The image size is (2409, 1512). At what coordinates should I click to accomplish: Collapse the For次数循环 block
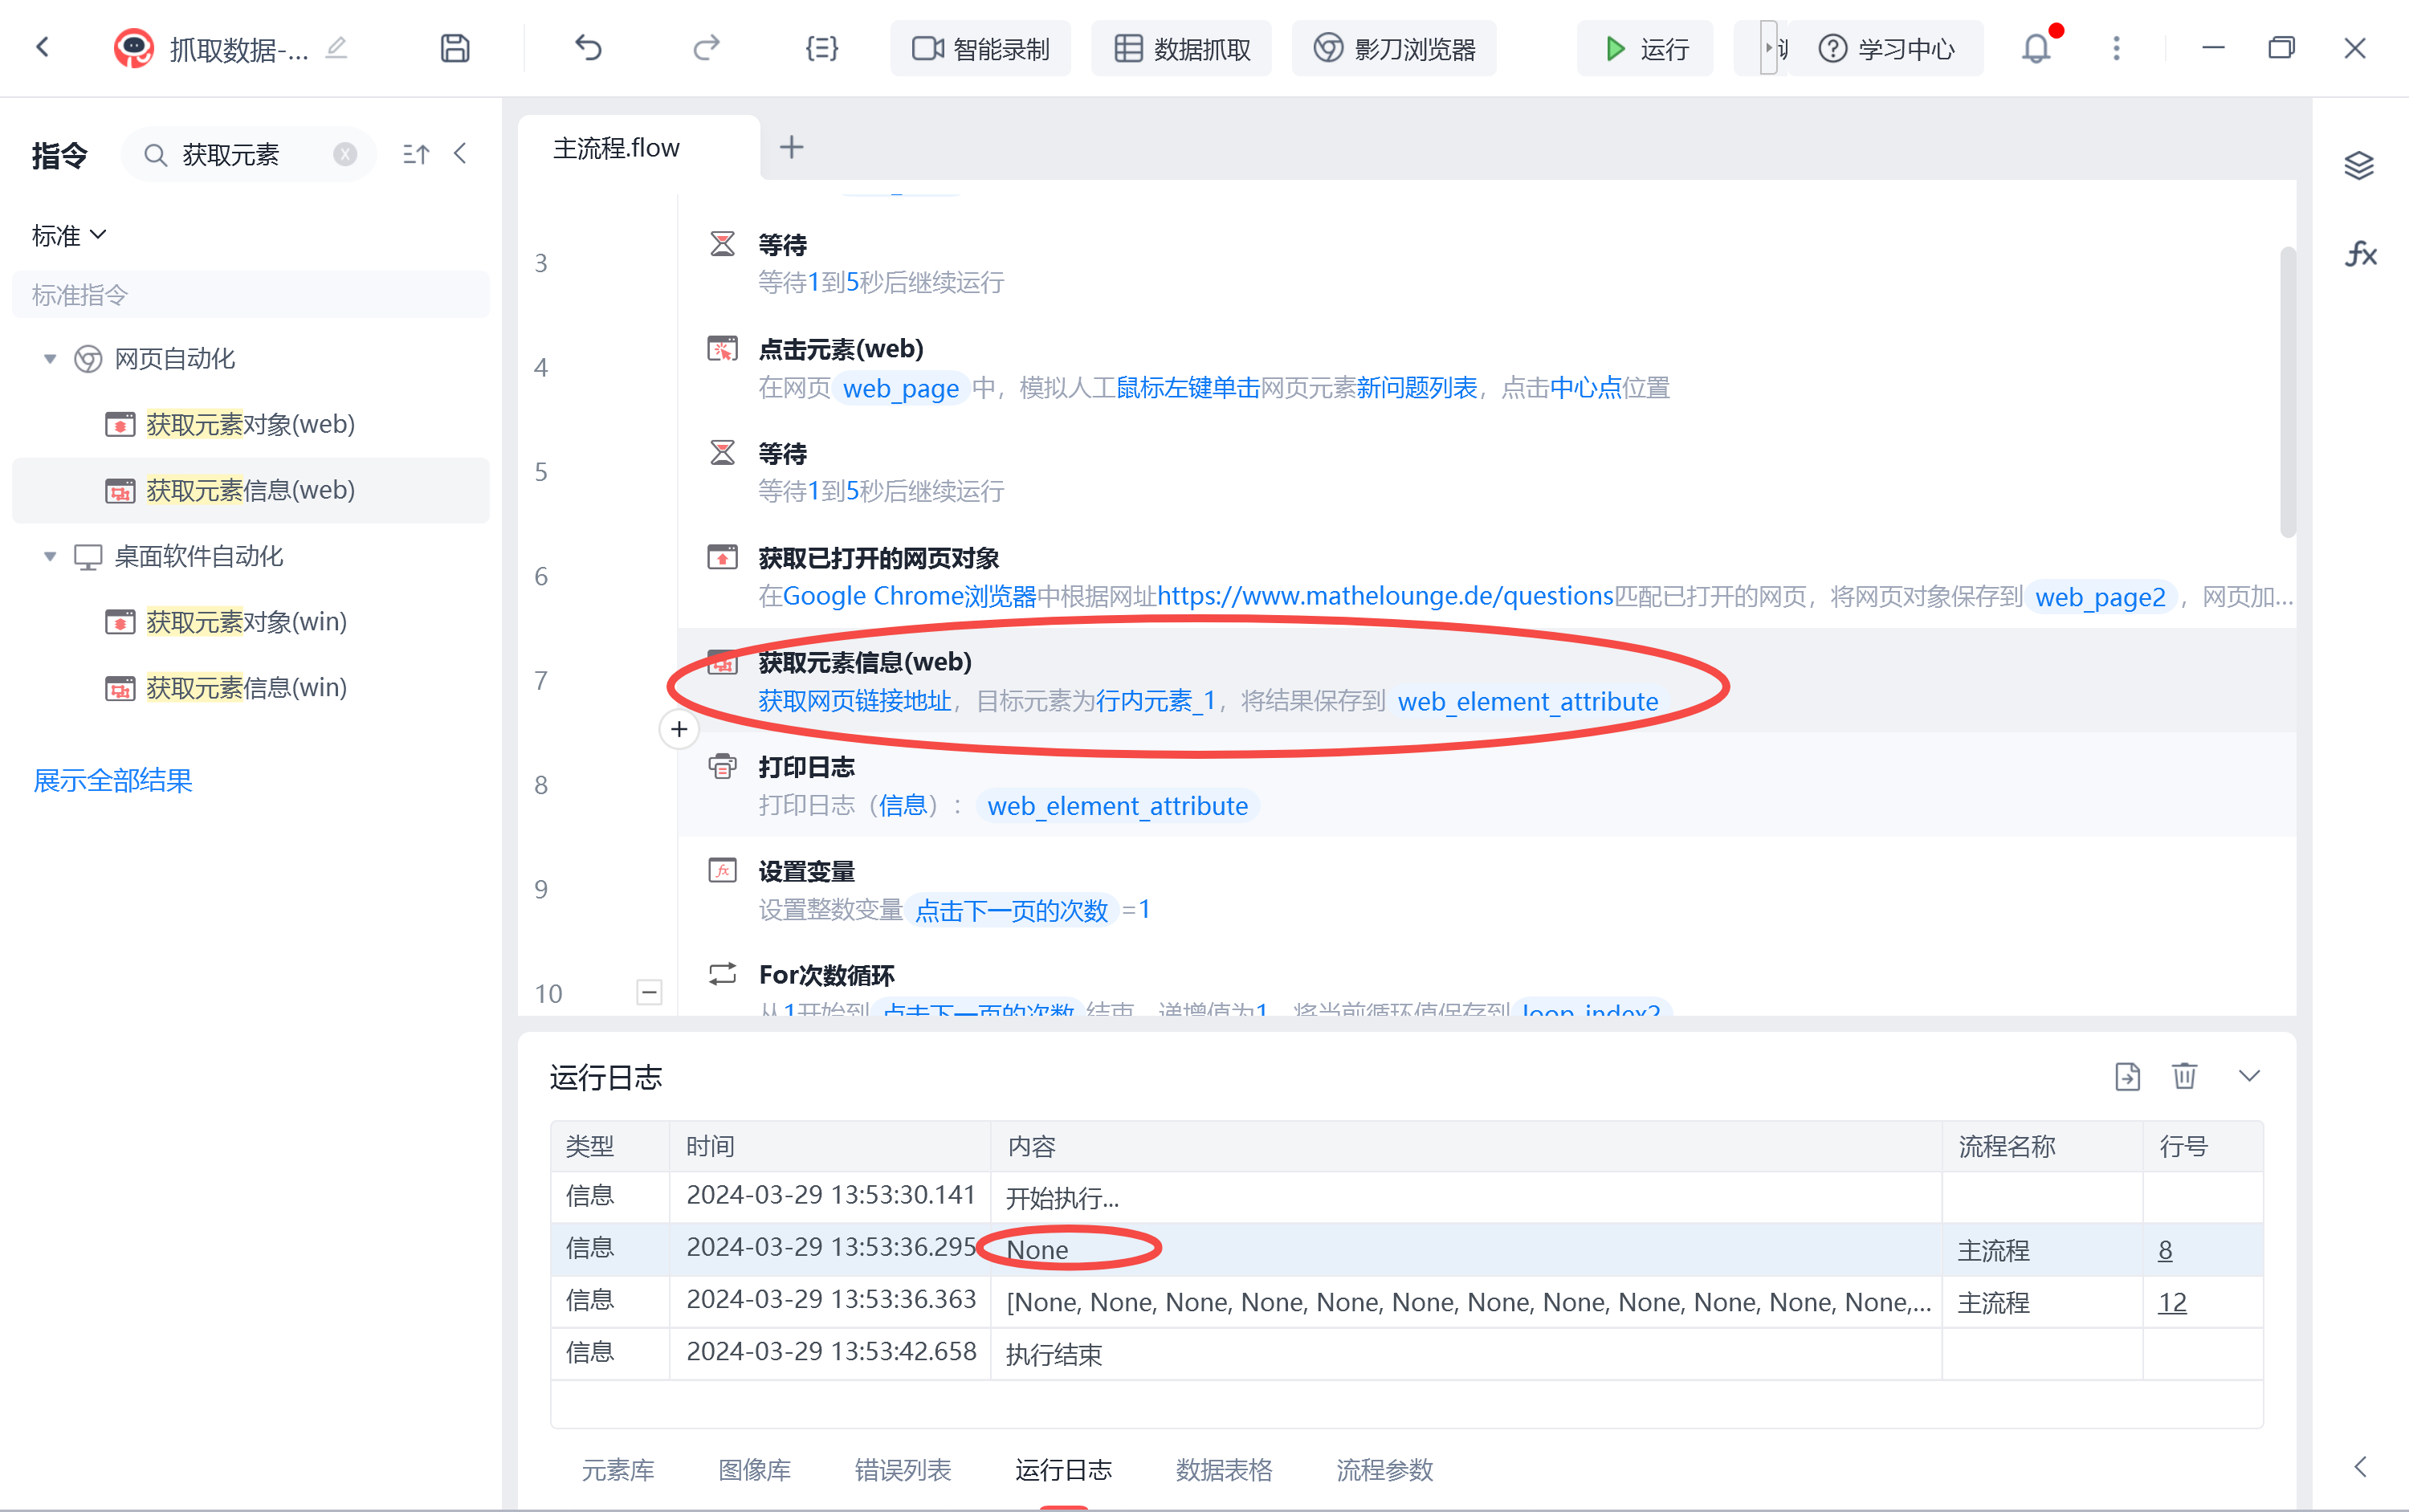click(x=649, y=992)
